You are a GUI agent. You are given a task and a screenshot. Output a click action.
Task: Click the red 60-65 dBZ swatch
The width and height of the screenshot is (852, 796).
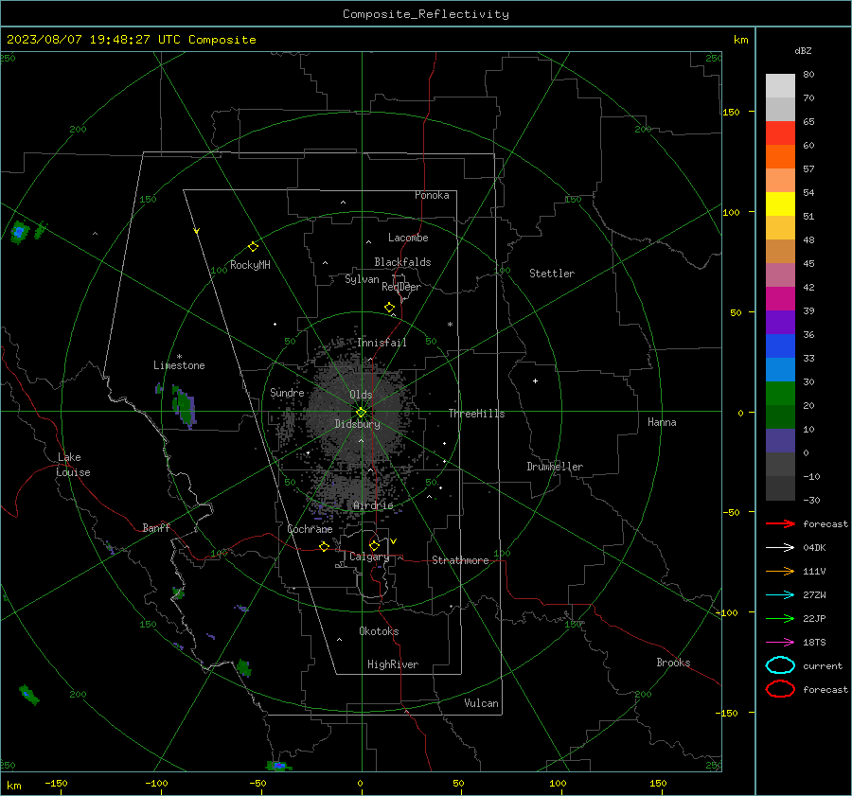pos(780,133)
